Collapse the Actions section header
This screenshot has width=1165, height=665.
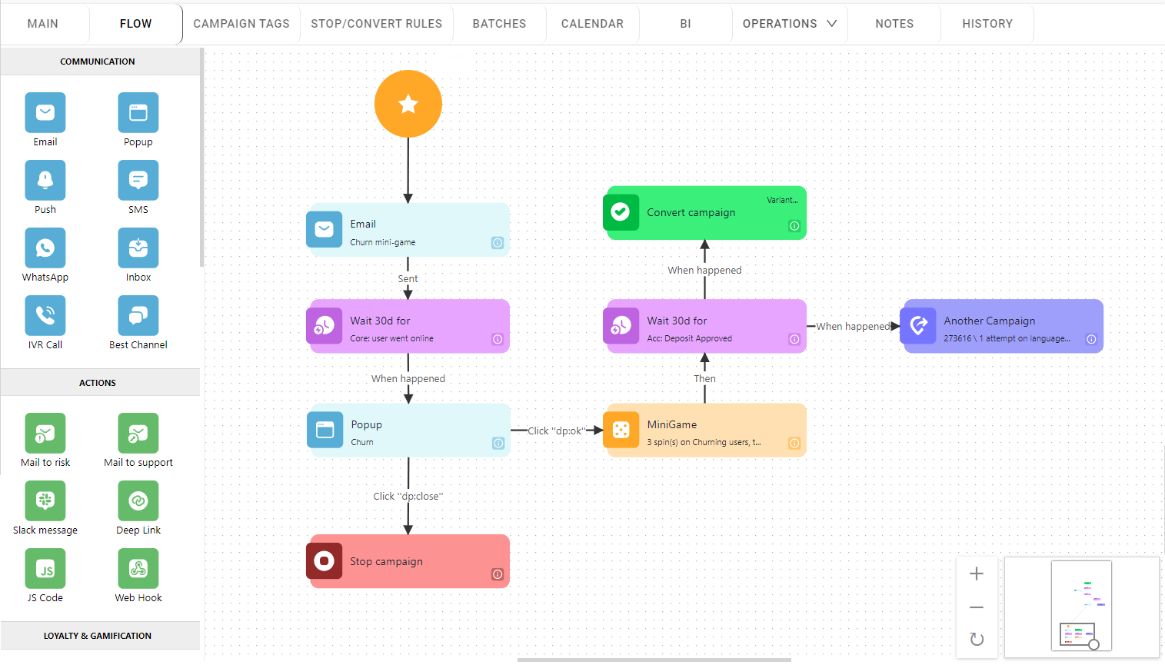[98, 383]
